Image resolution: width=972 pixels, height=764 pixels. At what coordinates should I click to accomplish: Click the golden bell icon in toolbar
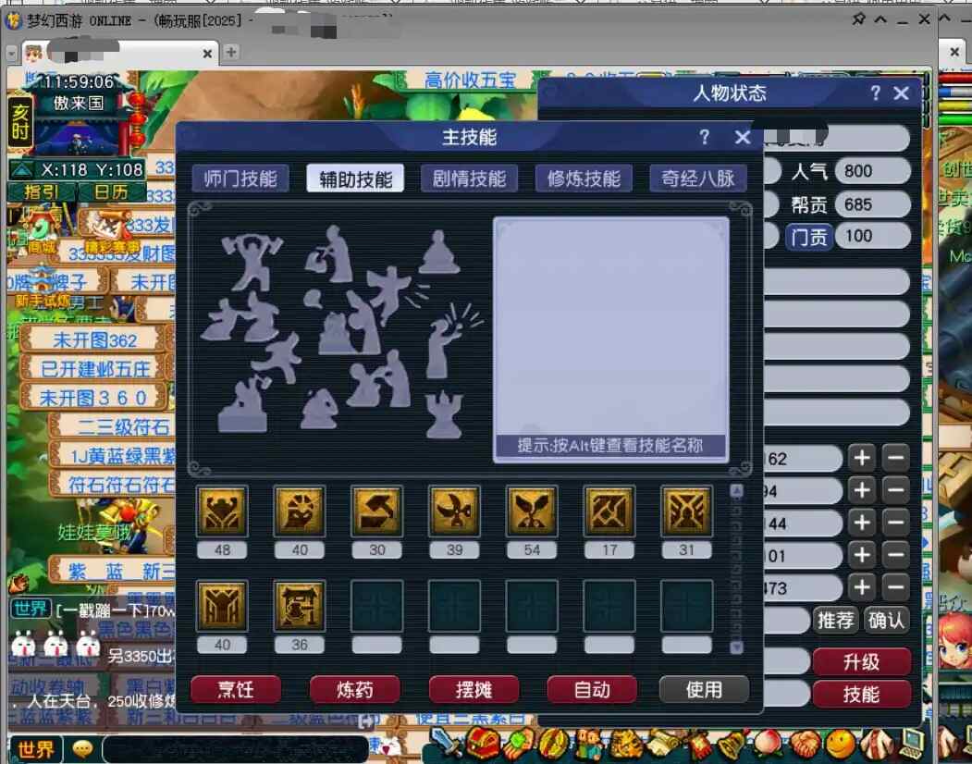click(733, 744)
